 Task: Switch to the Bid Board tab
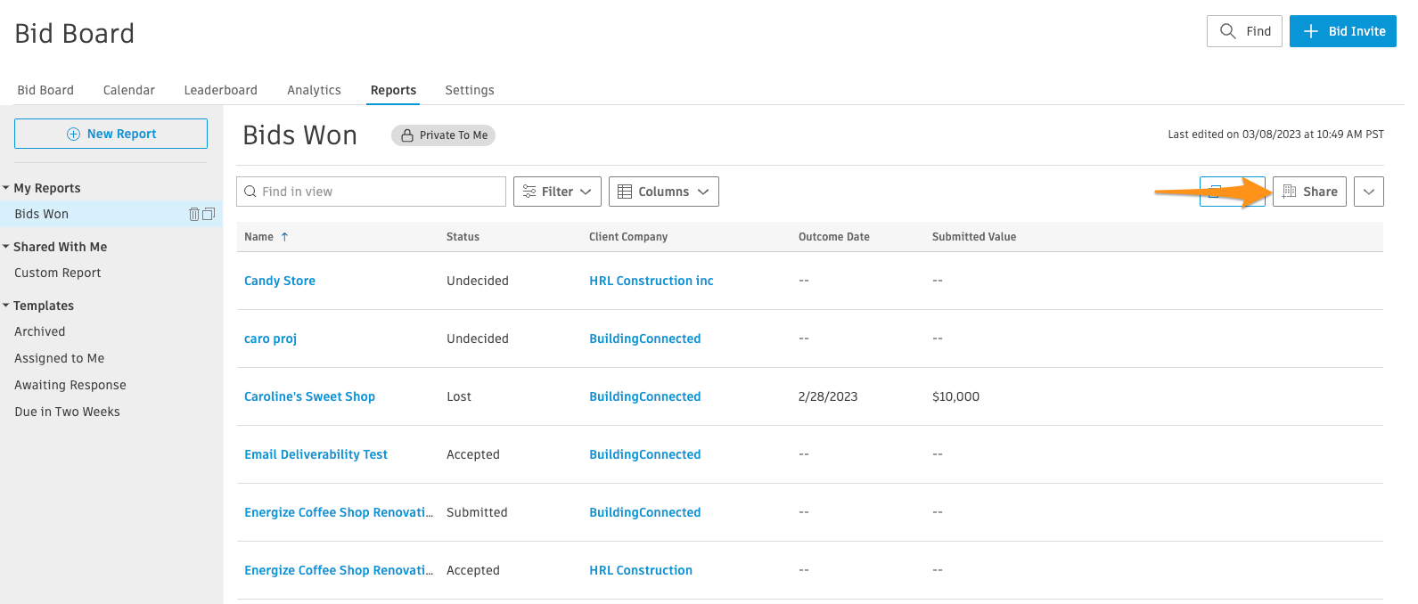(45, 90)
